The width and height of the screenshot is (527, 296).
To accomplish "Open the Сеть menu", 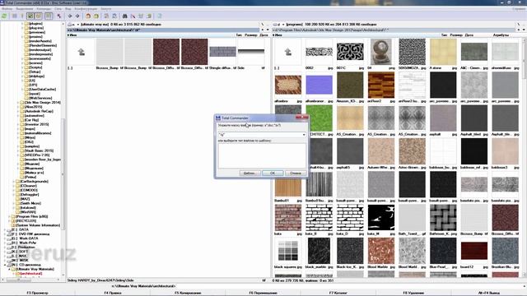I will tap(58, 9).
